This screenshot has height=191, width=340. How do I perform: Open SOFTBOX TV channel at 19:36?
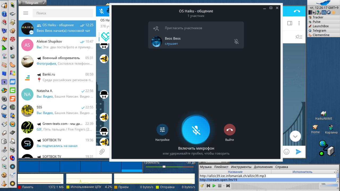[x=57, y=144]
